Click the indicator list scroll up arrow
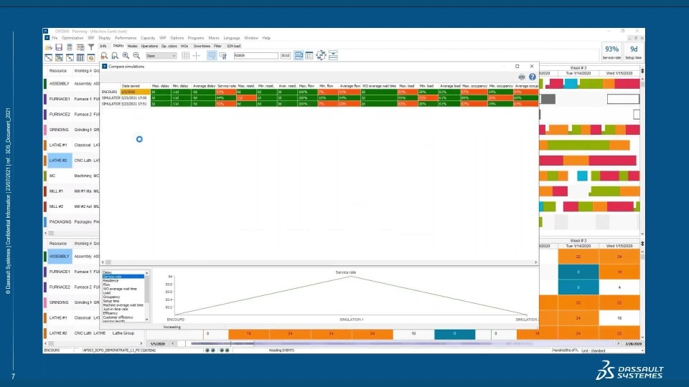This screenshot has height=387, width=689. 146,273
